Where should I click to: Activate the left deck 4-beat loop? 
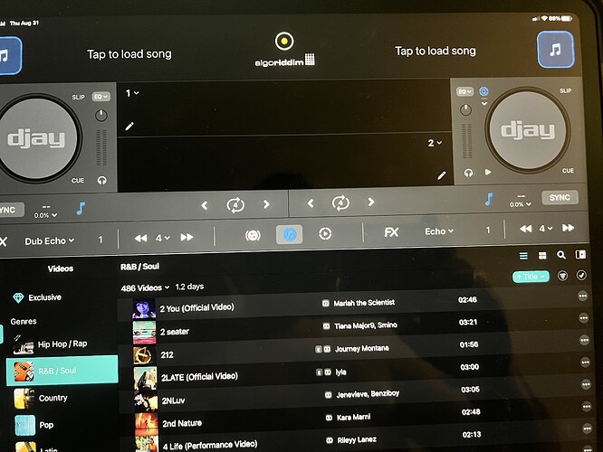[x=235, y=205]
